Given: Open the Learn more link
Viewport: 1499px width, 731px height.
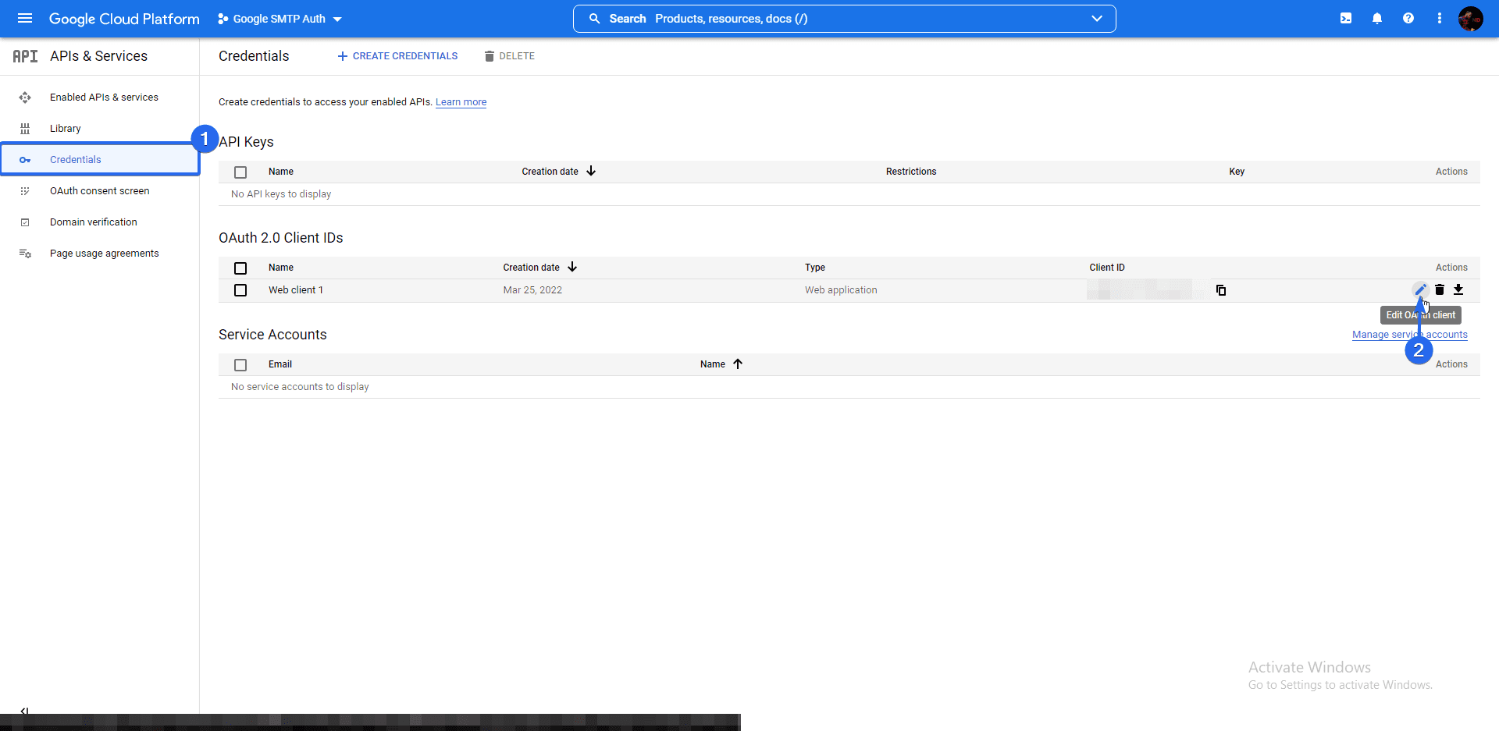Looking at the screenshot, I should tap(461, 102).
